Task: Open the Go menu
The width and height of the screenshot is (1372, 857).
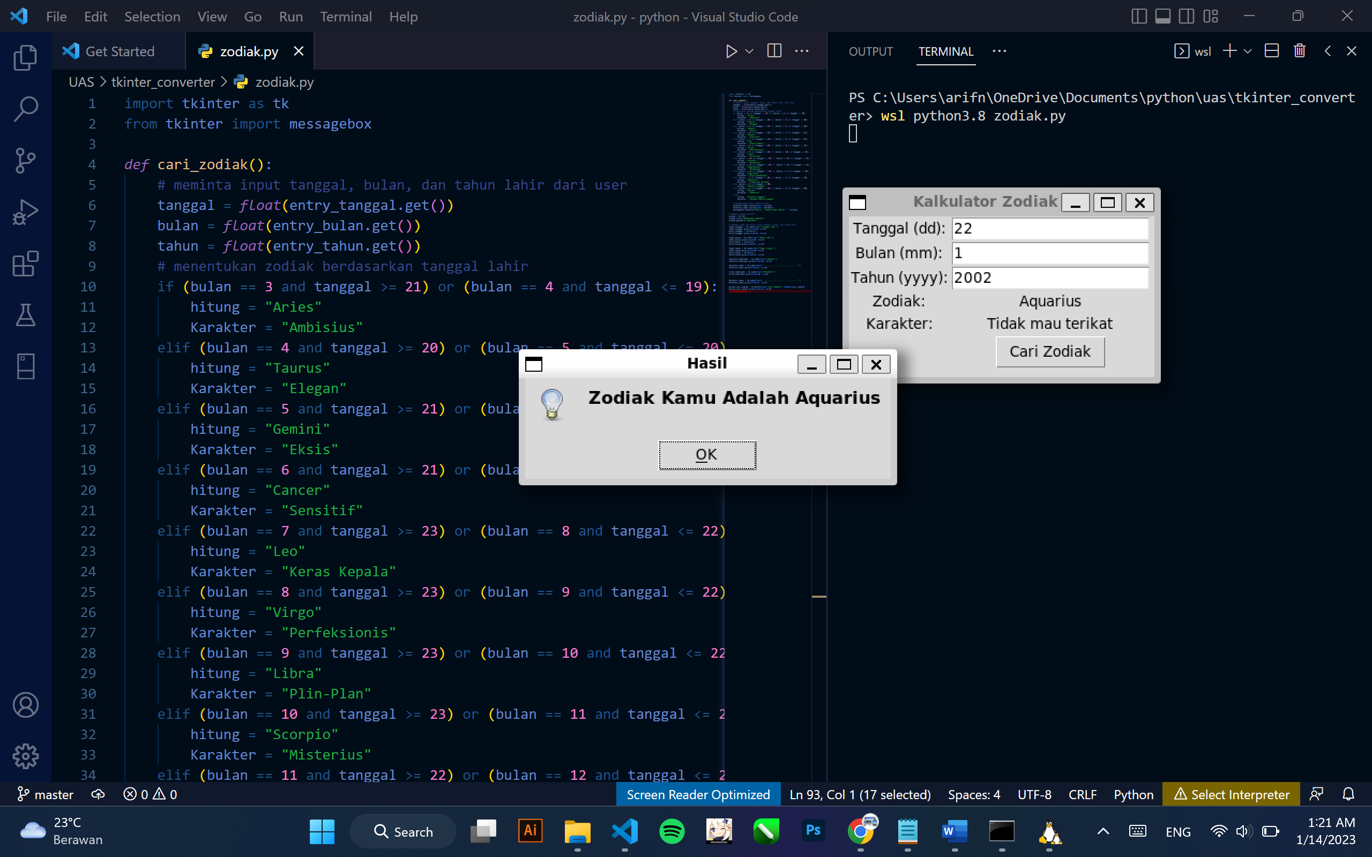Action: (x=253, y=17)
